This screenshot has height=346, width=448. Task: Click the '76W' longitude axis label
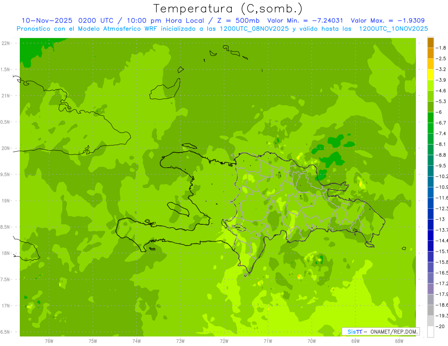pos(49,341)
